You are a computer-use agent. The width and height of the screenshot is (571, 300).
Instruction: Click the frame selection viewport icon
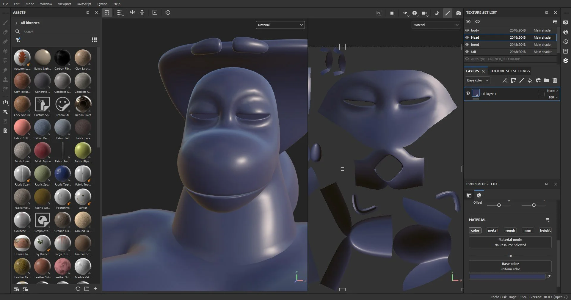click(x=155, y=12)
